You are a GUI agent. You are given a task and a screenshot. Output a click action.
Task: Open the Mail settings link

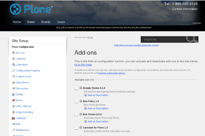pyautogui.click(x=18, y=124)
